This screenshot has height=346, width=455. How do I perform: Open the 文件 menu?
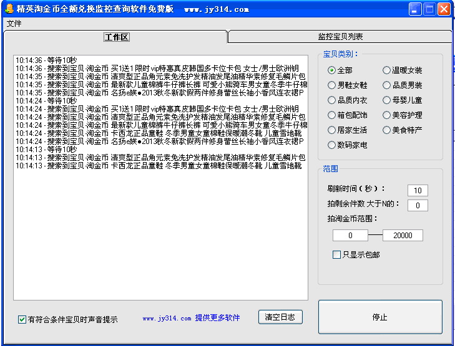pyautogui.click(x=14, y=24)
